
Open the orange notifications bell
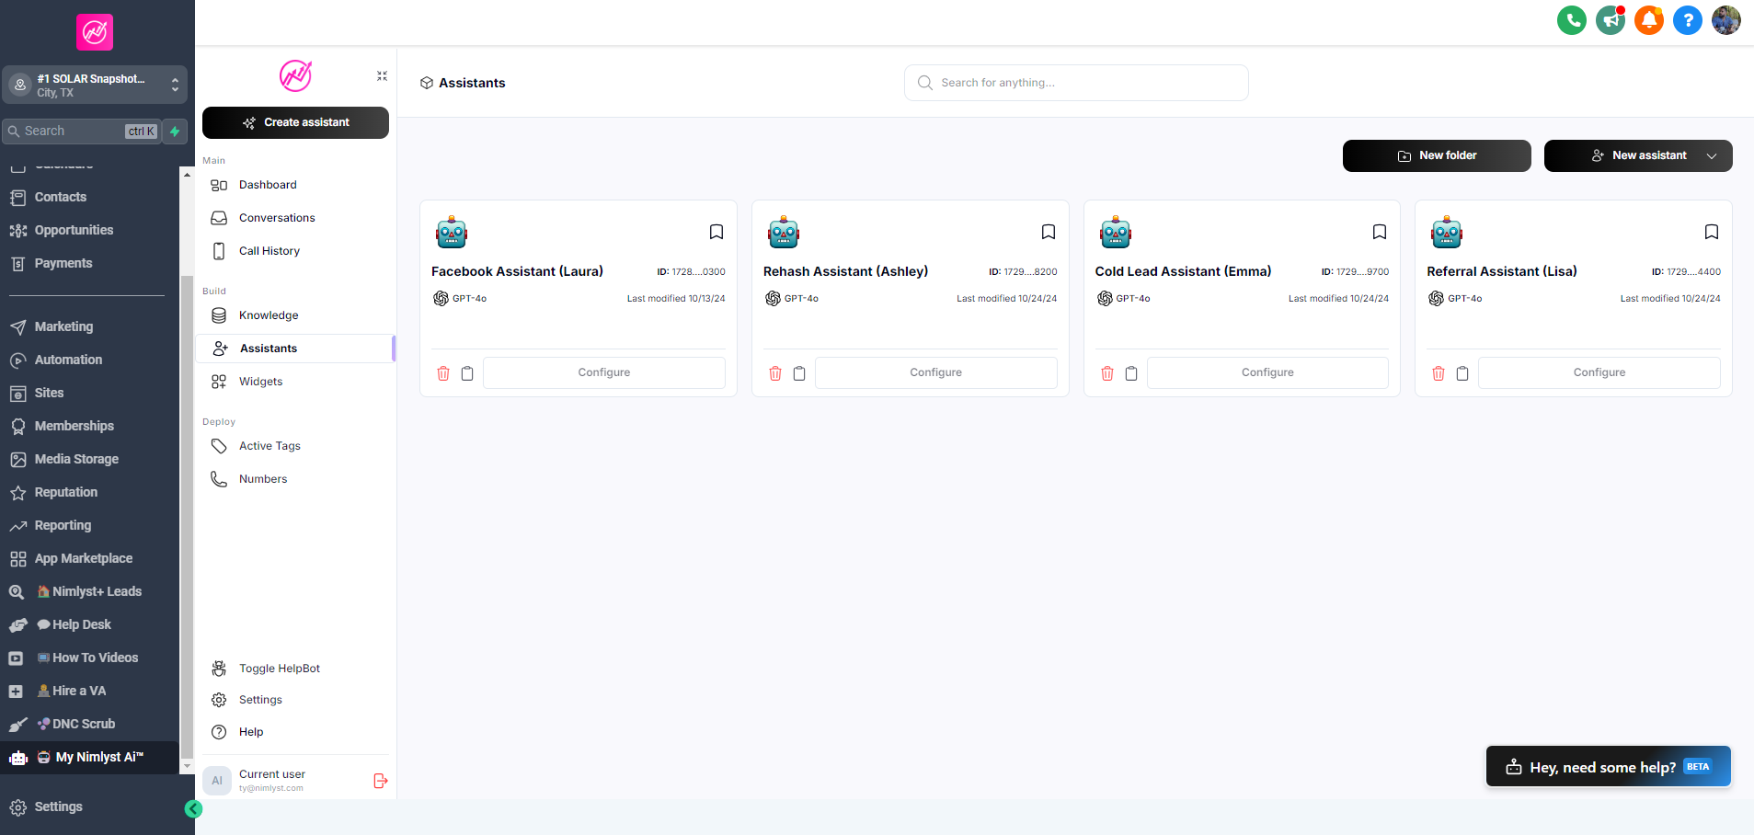click(1648, 20)
